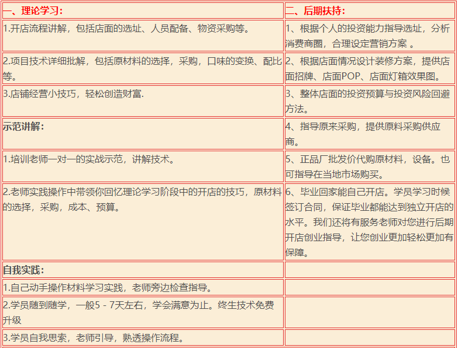Select the cell 2、根据店面情况设计装修方案
Screen dimensions: 458x348
(370, 68)
